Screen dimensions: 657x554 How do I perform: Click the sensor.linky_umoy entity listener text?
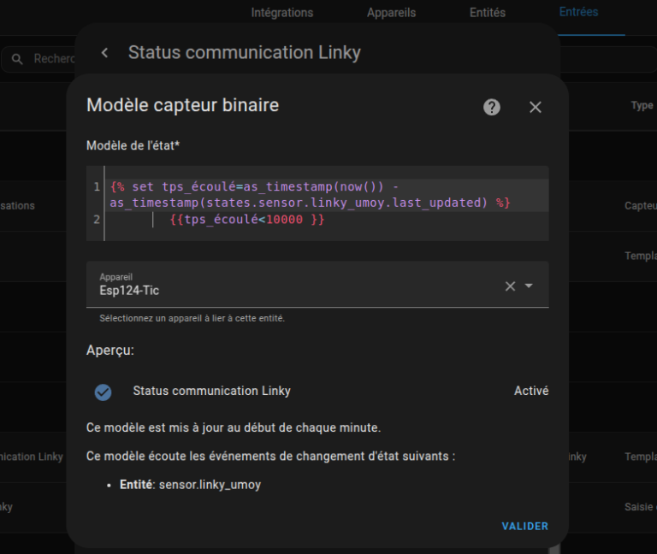210,485
